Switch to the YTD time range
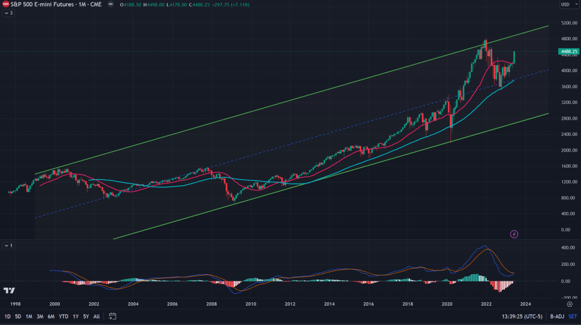581x325 pixels. point(62,316)
